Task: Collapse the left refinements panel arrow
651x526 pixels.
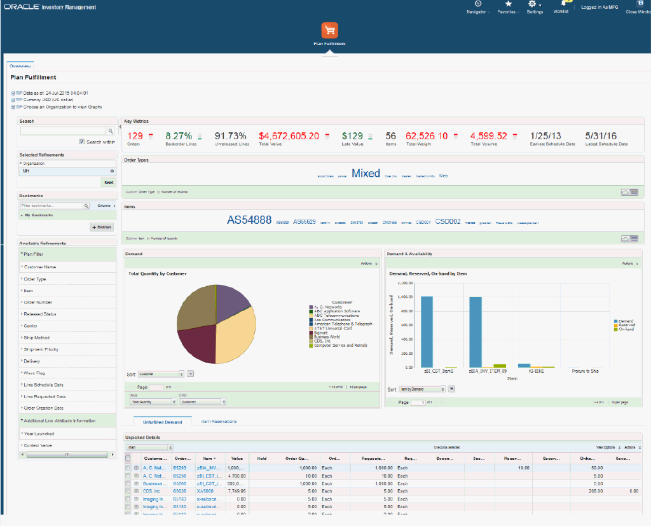Action: point(120,127)
